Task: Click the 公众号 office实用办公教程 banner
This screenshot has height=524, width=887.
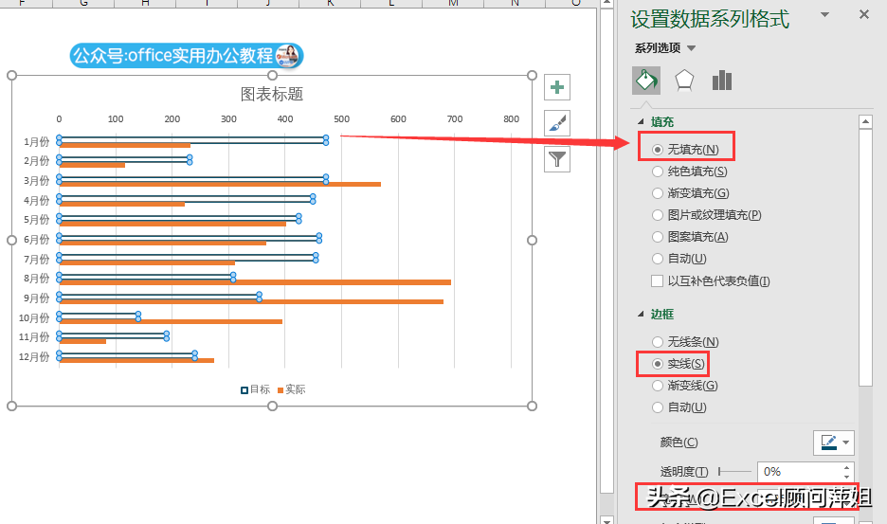Action: [187, 56]
